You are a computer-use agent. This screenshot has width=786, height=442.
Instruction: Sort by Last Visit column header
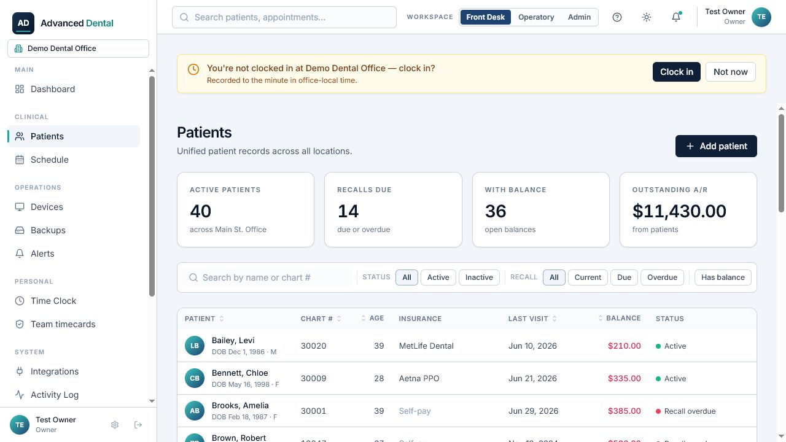(532, 319)
